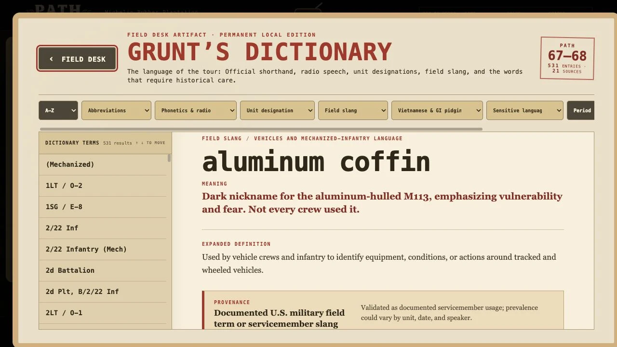Go back with the Field Desk button
The height and width of the screenshot is (347, 617).
[77, 59]
